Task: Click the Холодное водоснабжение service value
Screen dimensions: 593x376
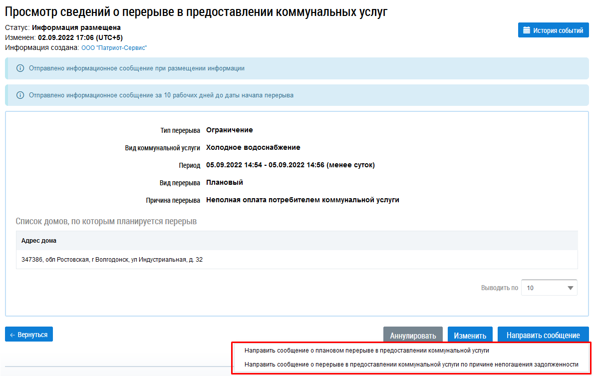Action: click(253, 147)
